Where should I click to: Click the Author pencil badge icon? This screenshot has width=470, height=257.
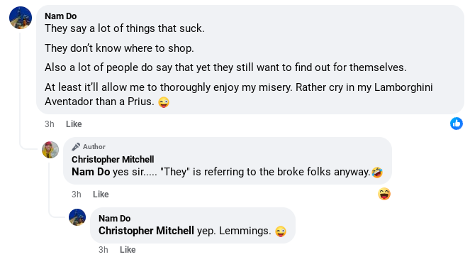click(76, 147)
